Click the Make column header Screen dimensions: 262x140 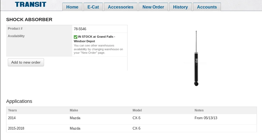point(74,110)
